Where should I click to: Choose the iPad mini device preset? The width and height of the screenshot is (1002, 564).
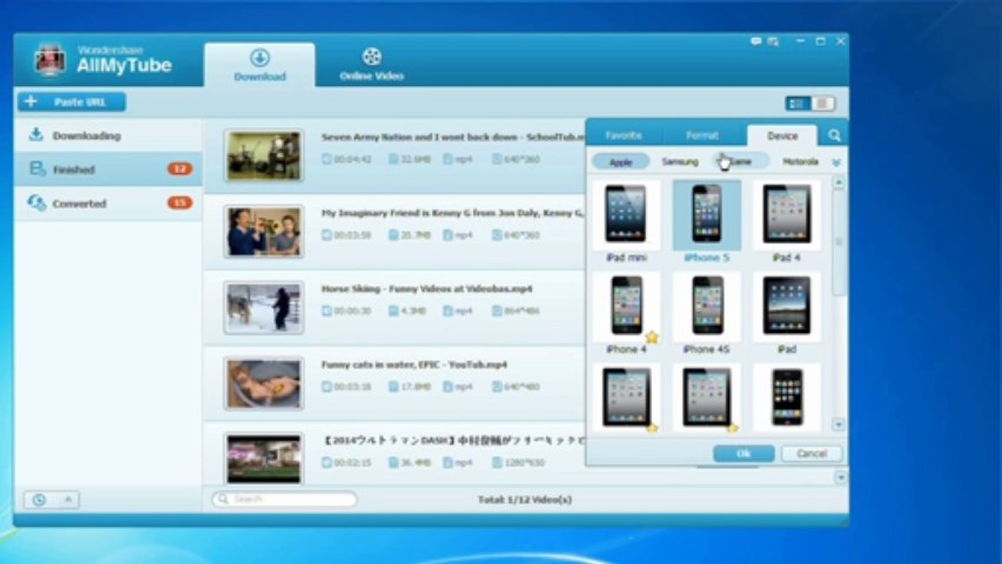[x=626, y=222]
